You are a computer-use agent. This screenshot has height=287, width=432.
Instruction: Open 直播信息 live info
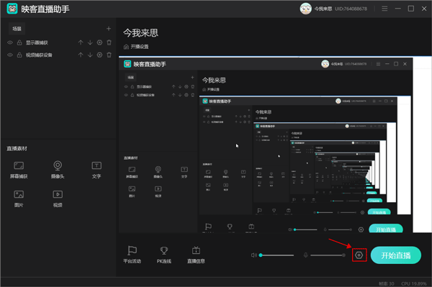coord(196,255)
